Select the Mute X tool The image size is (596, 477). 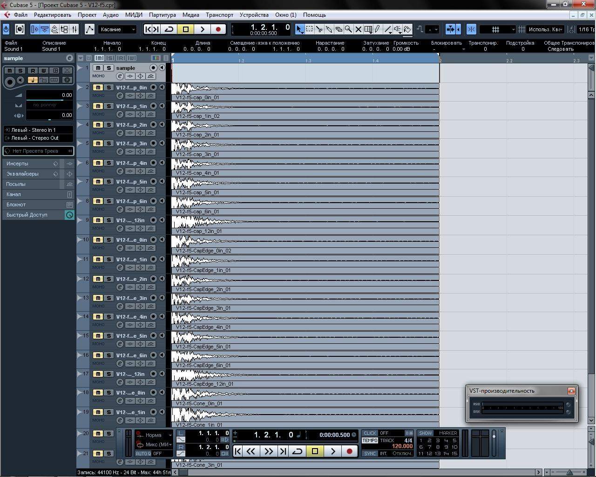coord(358,29)
